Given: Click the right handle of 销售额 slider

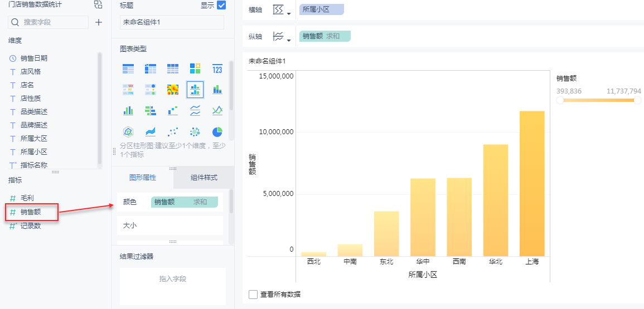Looking at the screenshot, I should point(637,100).
